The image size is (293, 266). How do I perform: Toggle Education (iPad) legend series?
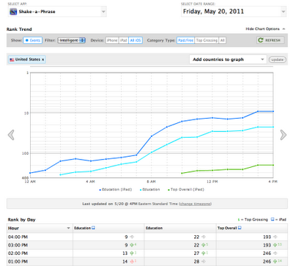tap(116, 190)
